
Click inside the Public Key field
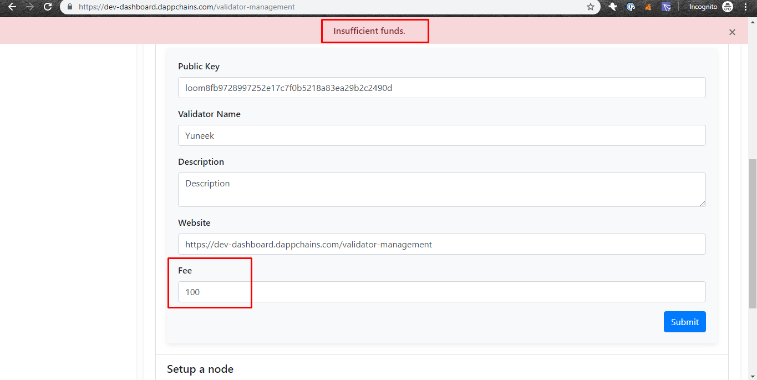click(x=441, y=88)
